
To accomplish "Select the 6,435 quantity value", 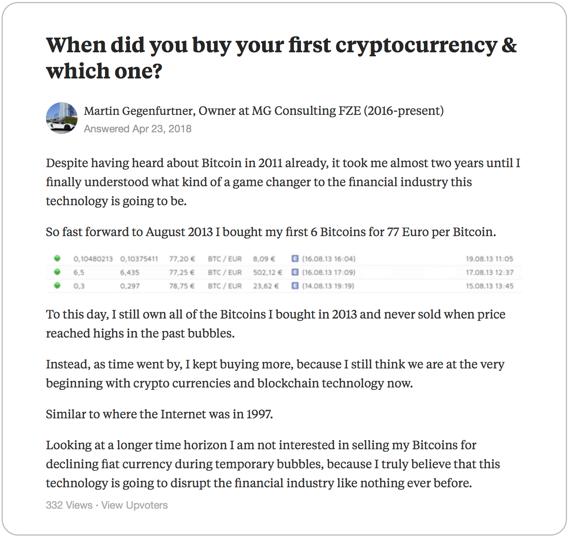I will pyautogui.click(x=129, y=273).
